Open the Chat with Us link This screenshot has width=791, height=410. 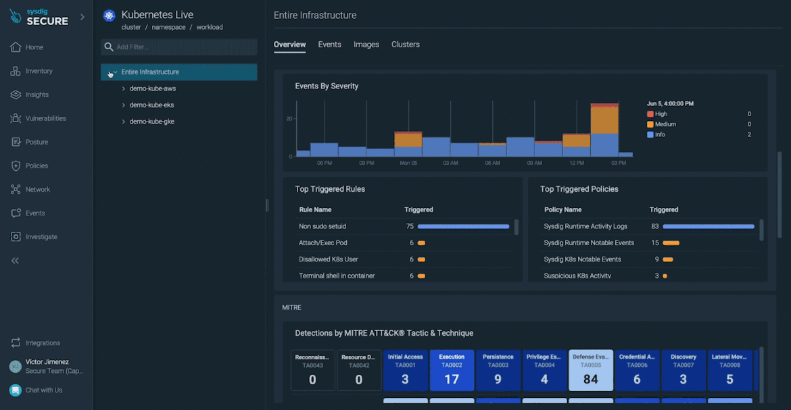pyautogui.click(x=43, y=390)
